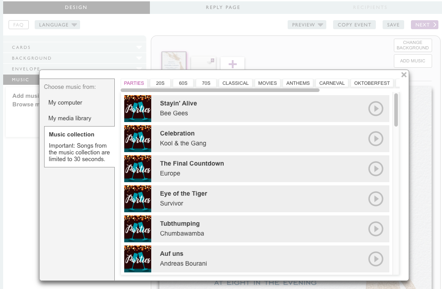Click the horizontal category scrollbar
Image resolution: width=442 pixels, height=289 pixels.
point(221,90)
